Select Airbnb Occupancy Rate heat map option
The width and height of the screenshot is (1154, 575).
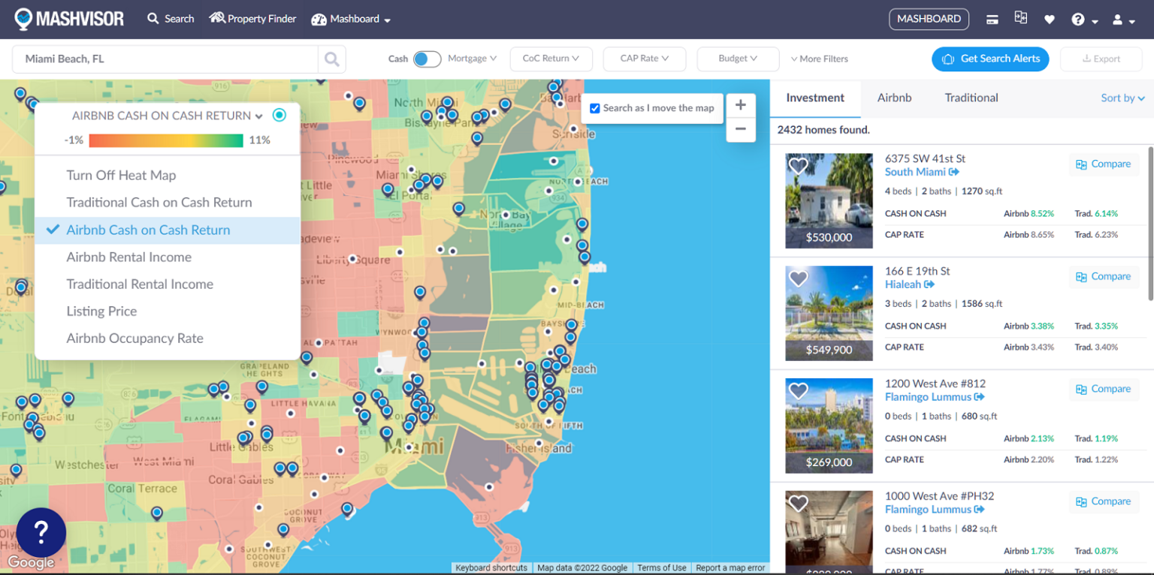click(x=134, y=339)
